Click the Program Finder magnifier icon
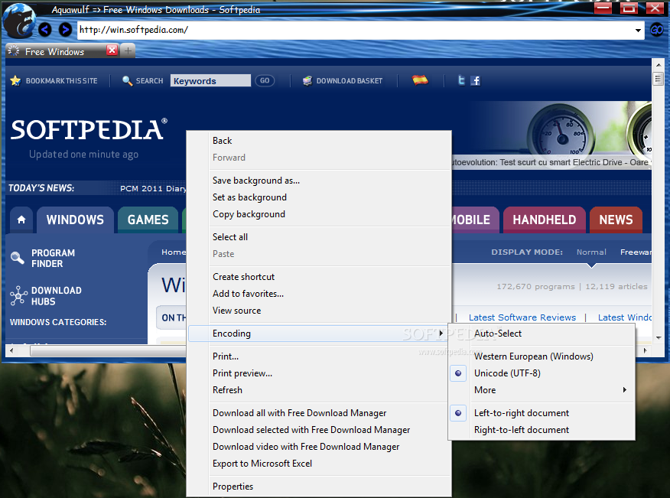Screen dimensions: 670x498 click(17, 257)
